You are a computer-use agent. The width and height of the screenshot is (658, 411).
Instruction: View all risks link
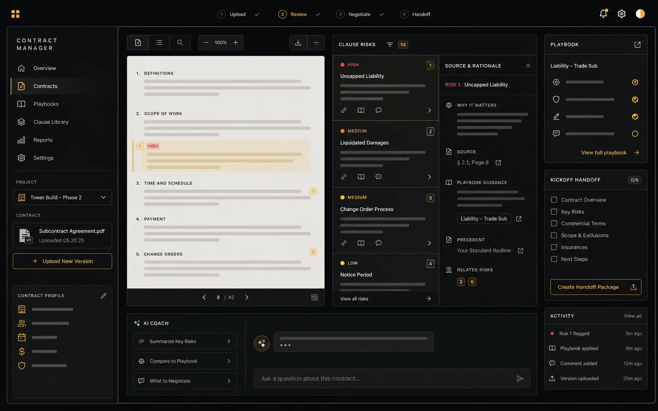(x=385, y=299)
